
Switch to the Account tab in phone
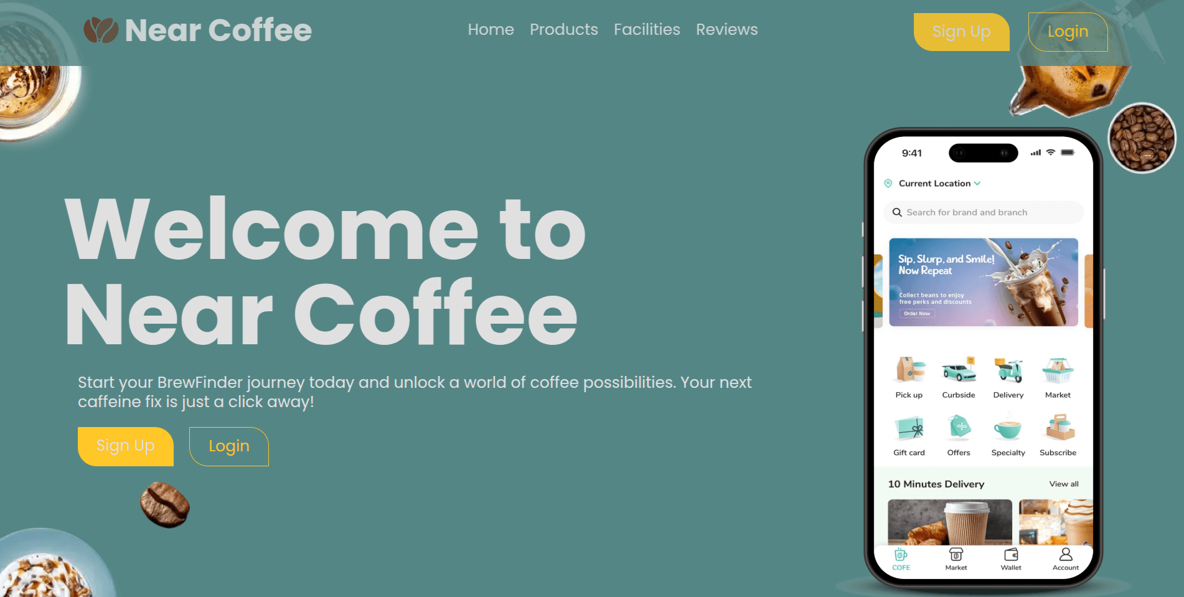coord(1066,558)
